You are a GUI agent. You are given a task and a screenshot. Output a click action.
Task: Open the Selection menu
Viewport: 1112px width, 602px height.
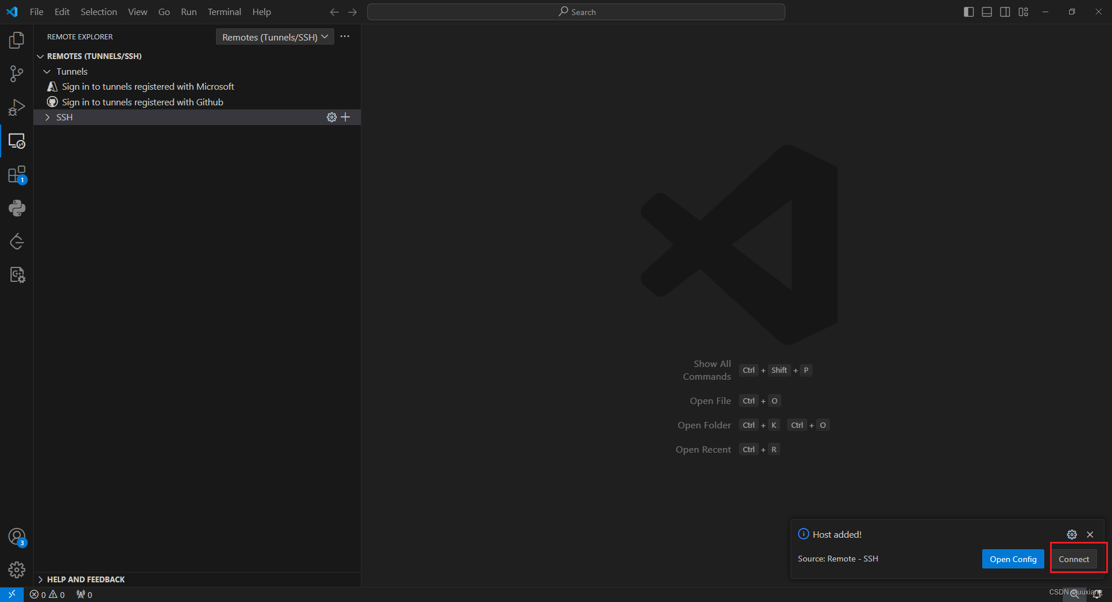[98, 12]
